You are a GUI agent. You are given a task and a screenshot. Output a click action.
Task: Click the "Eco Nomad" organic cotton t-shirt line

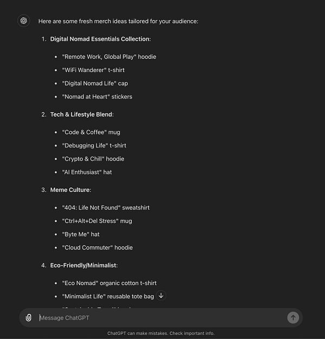pos(109,283)
